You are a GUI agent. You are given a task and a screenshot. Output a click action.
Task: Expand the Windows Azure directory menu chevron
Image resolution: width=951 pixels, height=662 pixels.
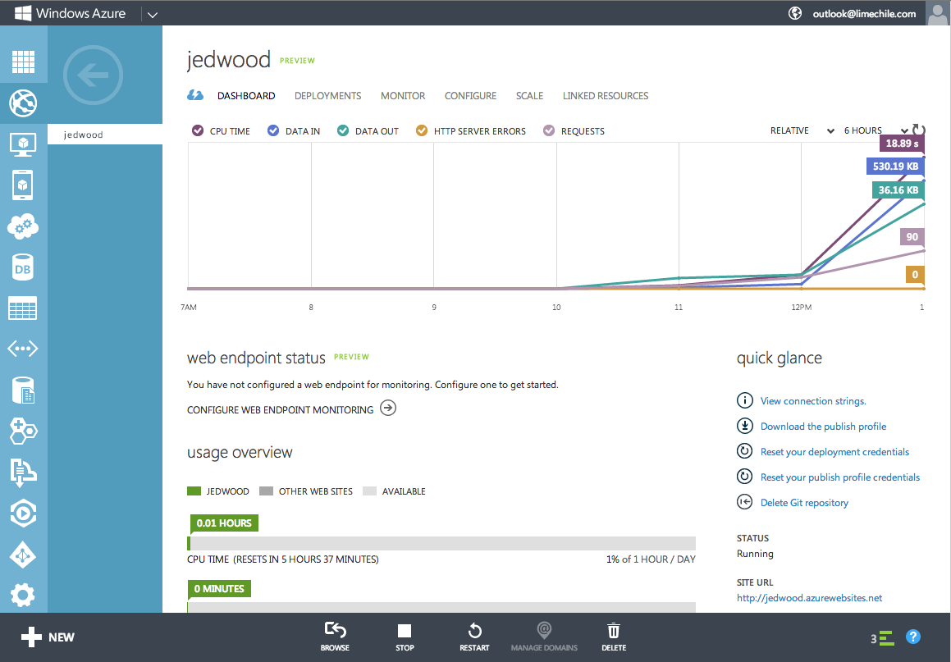coord(153,12)
